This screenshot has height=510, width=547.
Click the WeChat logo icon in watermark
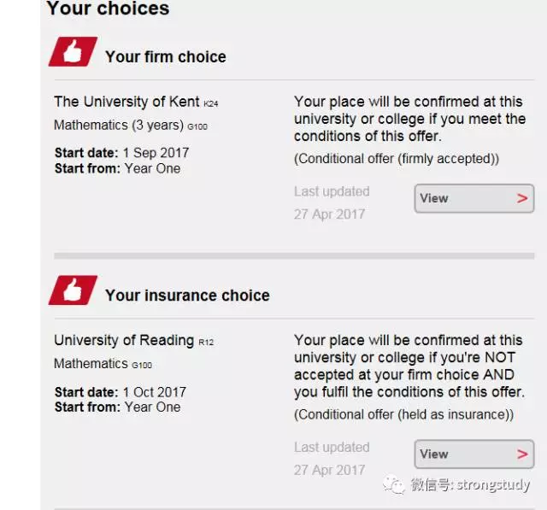coord(393,484)
